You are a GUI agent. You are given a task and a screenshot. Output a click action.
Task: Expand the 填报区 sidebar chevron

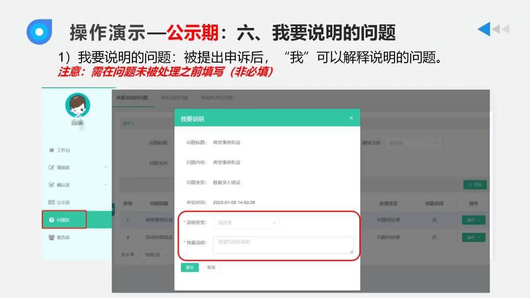(105, 167)
